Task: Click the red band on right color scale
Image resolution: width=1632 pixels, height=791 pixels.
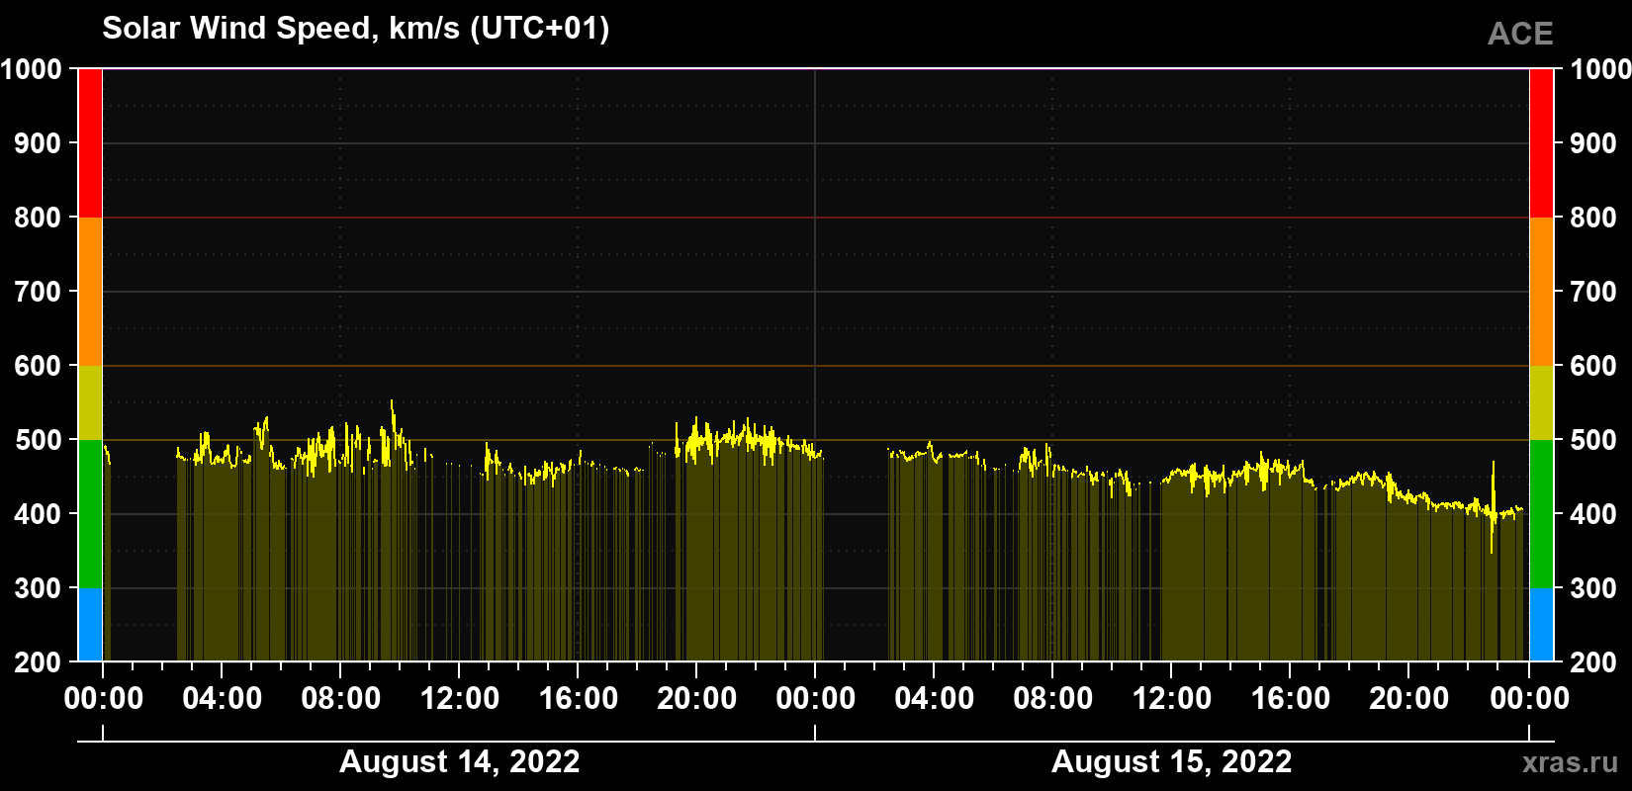Action: [x=1541, y=143]
